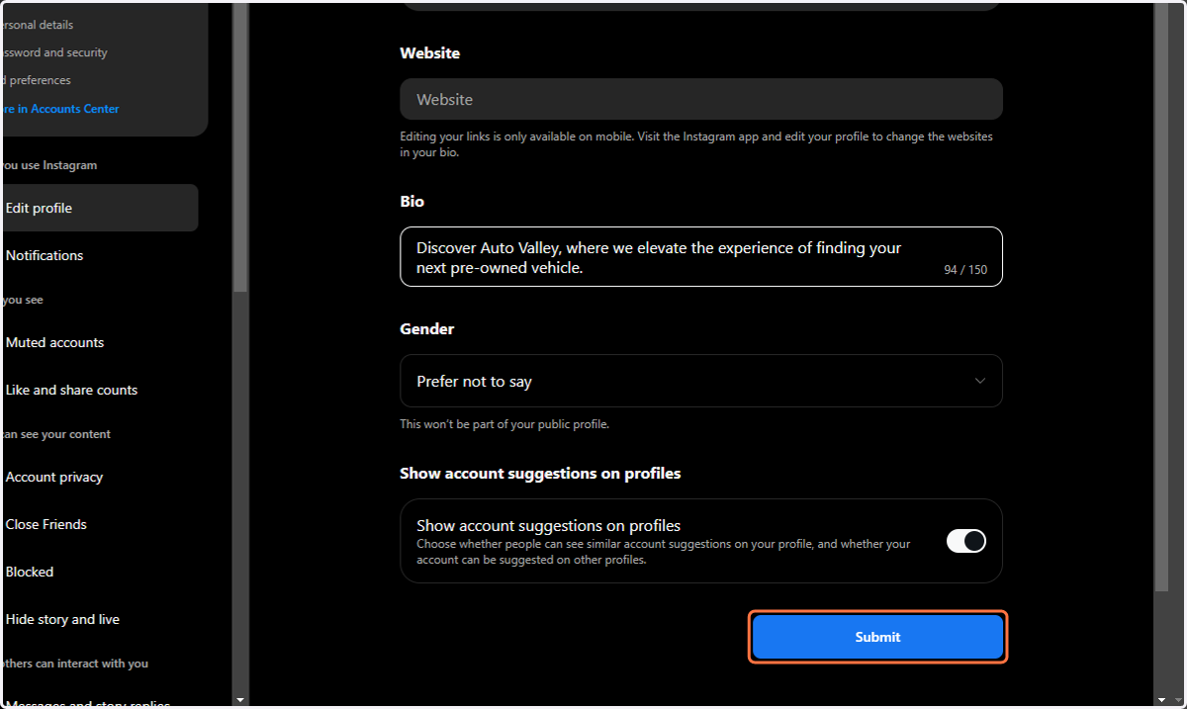Click the page scrollbar down arrow

[1162, 699]
